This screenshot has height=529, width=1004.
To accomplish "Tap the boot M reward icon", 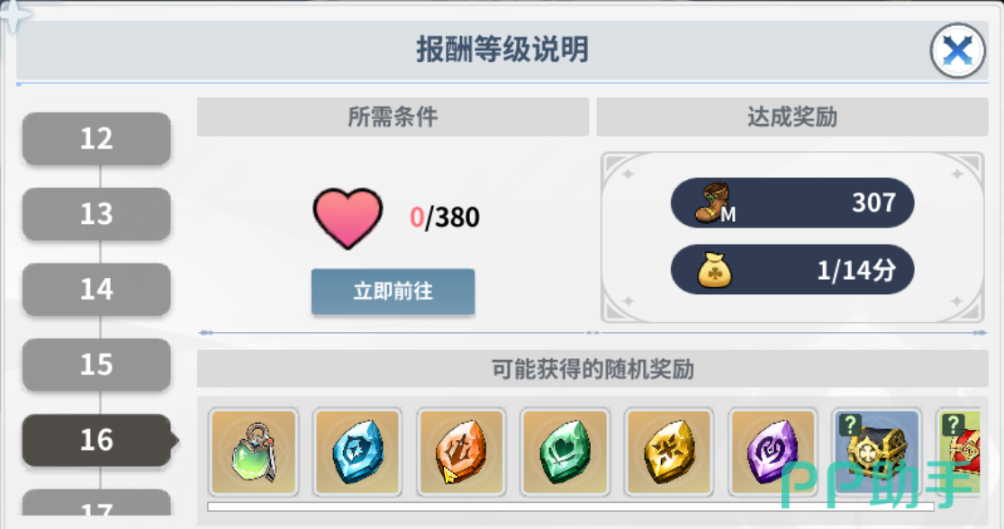I will coord(715,202).
